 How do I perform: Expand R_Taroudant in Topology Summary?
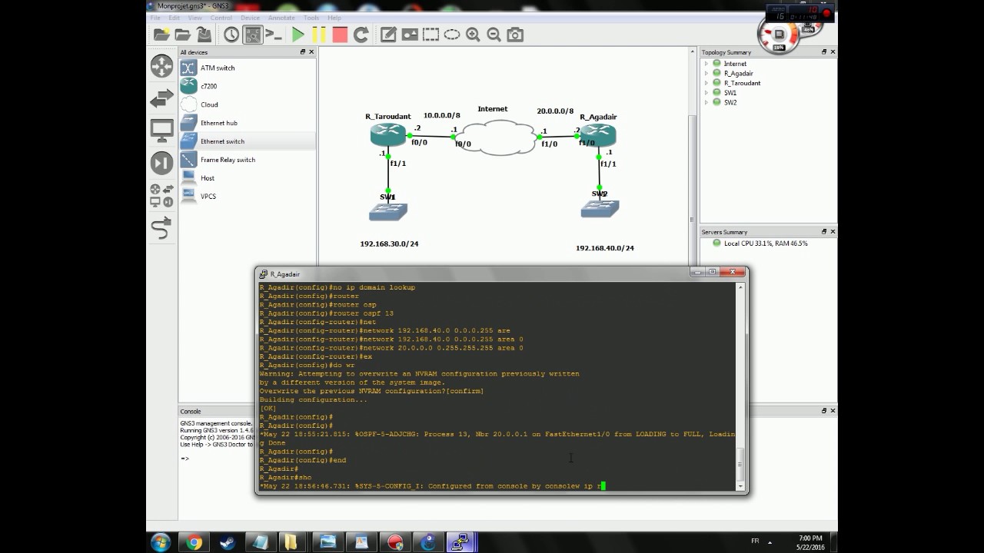[706, 83]
